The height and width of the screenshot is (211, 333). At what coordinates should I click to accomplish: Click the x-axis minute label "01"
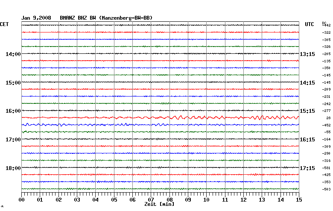[40, 200]
